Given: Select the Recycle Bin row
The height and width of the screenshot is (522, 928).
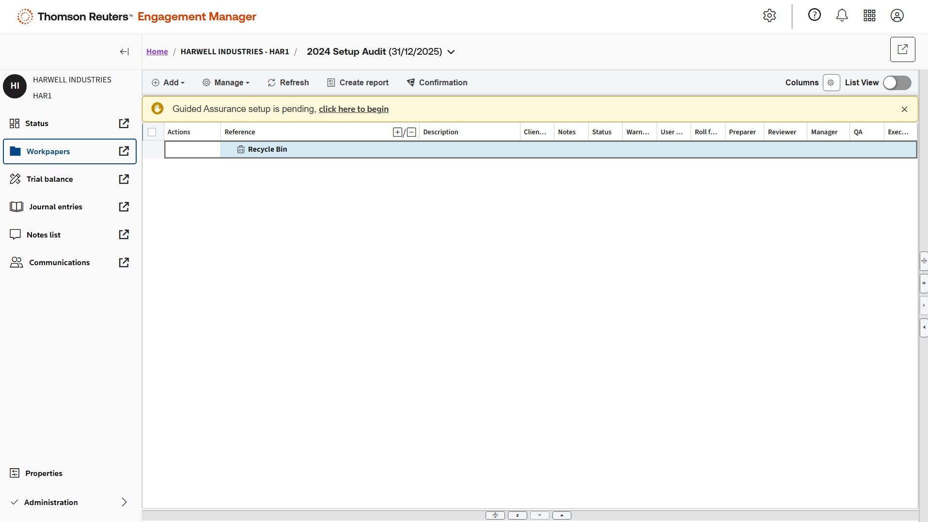Looking at the screenshot, I should pyautogui.click(x=267, y=149).
